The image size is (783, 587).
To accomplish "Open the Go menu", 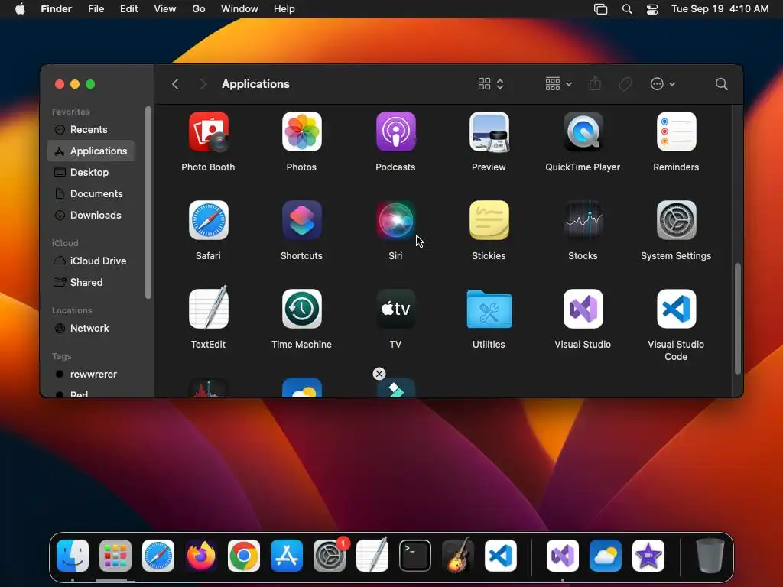I will pos(199,9).
